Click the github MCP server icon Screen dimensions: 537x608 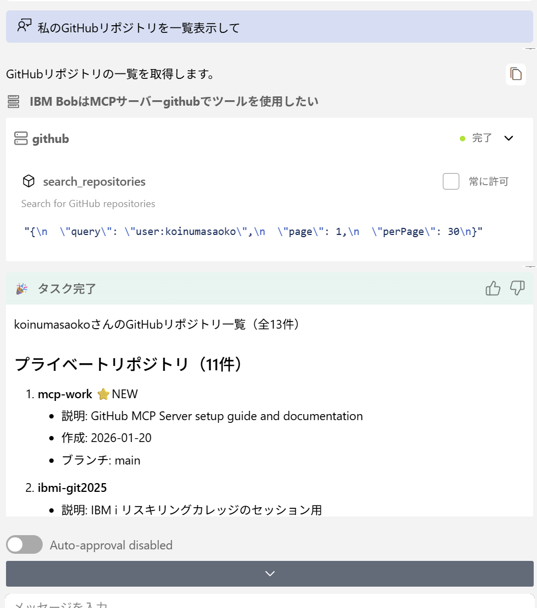tap(20, 138)
